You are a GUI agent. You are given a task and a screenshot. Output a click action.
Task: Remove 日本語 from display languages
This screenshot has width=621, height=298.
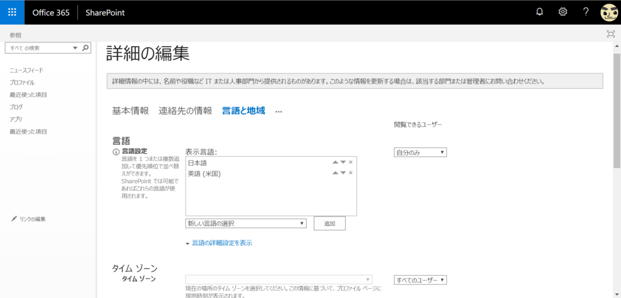351,162
